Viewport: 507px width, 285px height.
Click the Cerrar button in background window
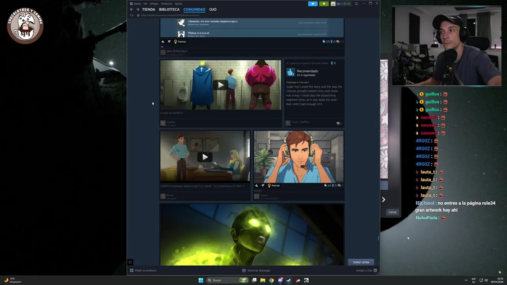(393, 212)
